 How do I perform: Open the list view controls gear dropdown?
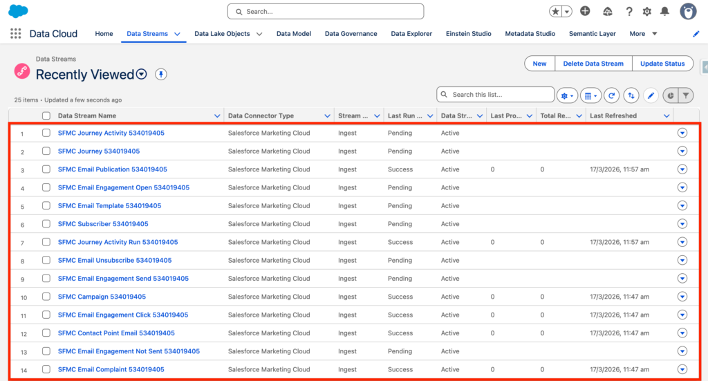(x=567, y=95)
